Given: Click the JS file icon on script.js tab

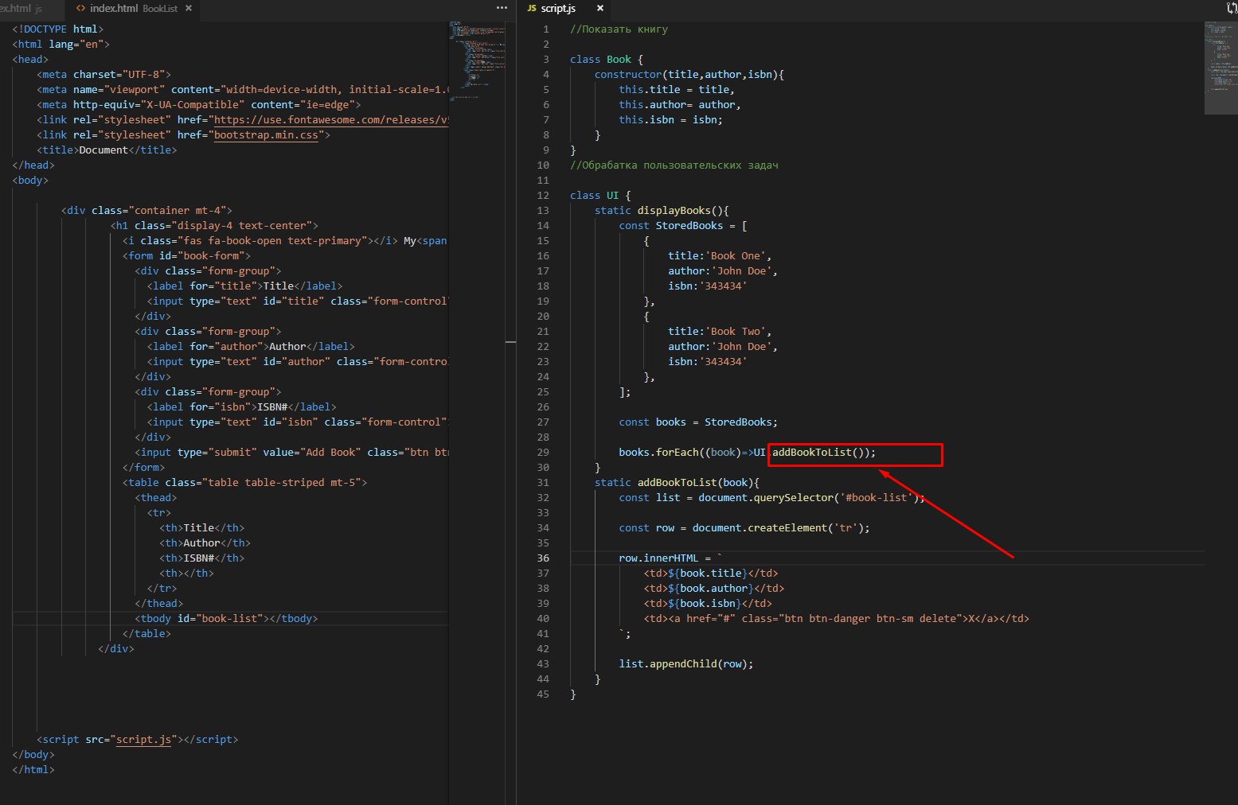Looking at the screenshot, I should pyautogui.click(x=531, y=8).
